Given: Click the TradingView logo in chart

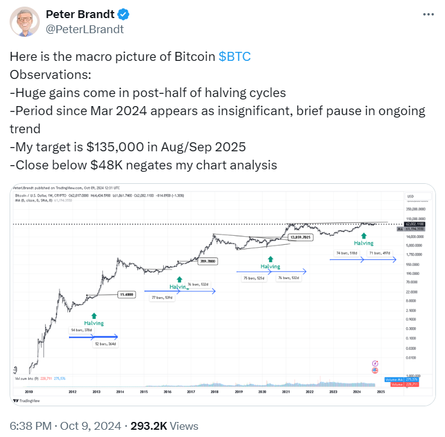Looking at the screenshot, I should coord(26,401).
